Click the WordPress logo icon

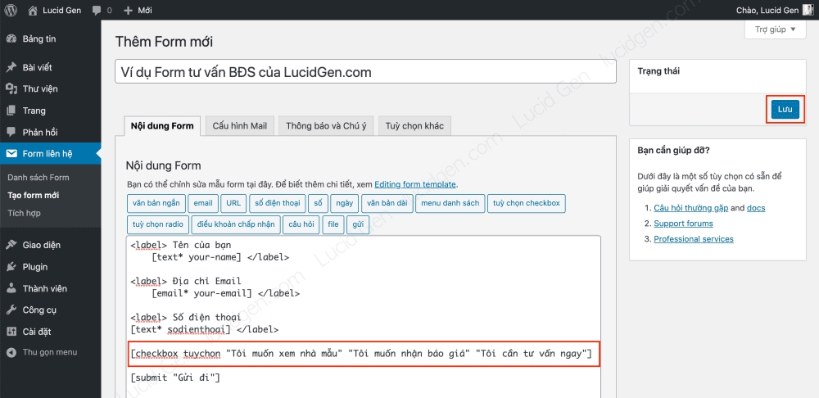coord(11,11)
